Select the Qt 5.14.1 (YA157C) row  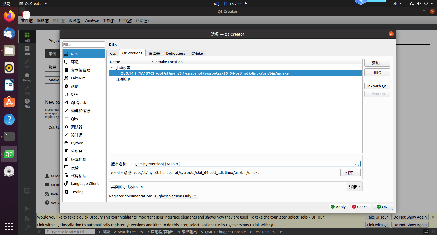click(x=236, y=73)
